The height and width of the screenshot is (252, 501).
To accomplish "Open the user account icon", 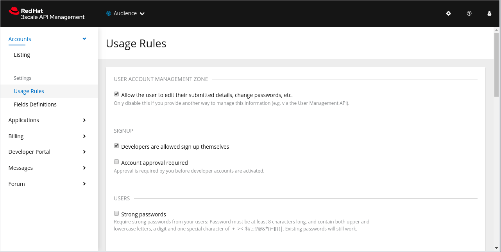I will [x=489, y=13].
